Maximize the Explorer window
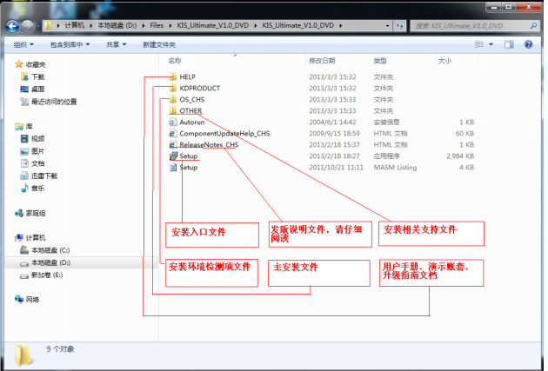548x371 pixels. click(x=509, y=7)
